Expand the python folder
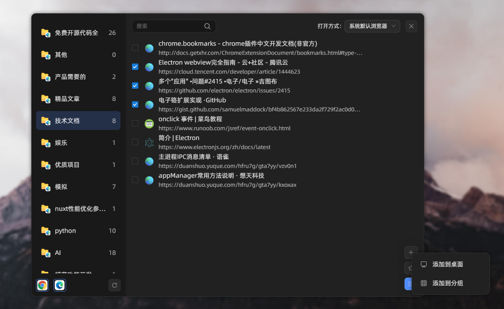This screenshot has height=309, width=504. 78,230
